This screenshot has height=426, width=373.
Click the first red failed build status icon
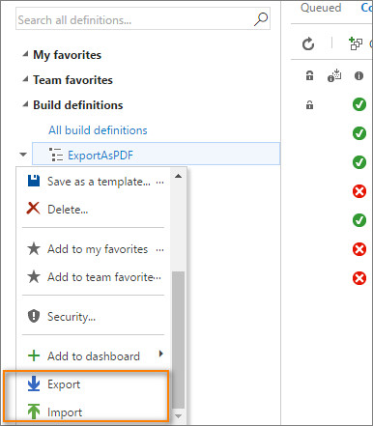[x=359, y=191]
